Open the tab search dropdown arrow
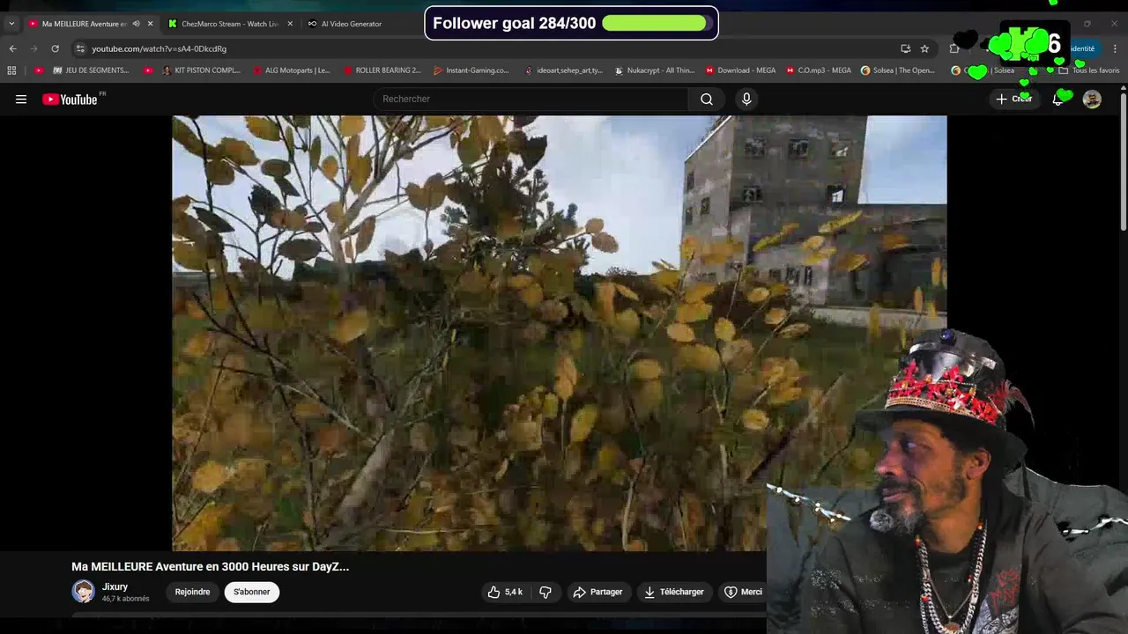 (x=11, y=24)
